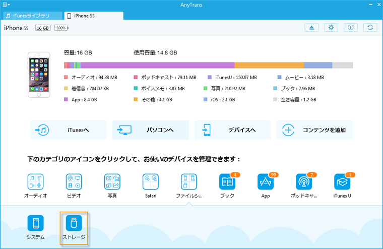383x249 pixels.
Task: Click the App badge showing 99
Action: tap(273, 175)
